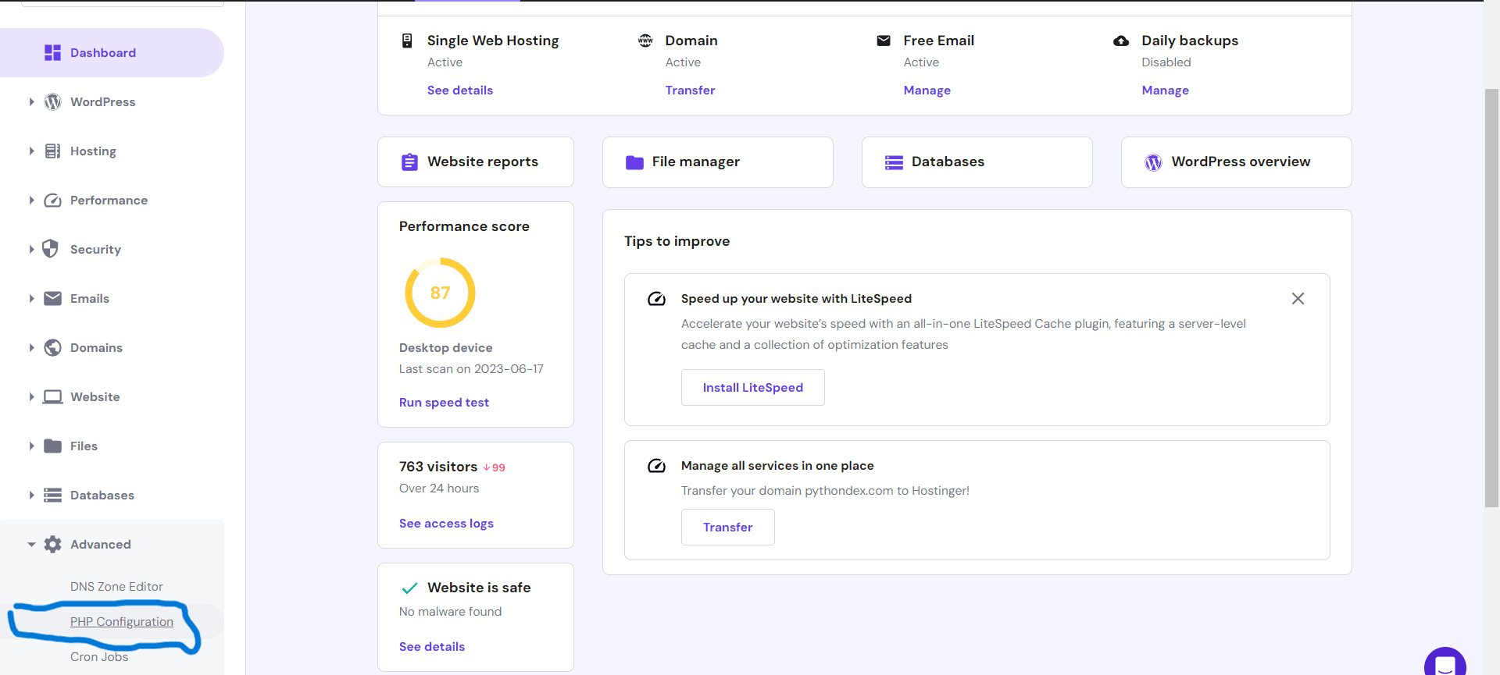The width and height of the screenshot is (1500, 675).
Task: Expand the Website sidebar section
Action: click(x=31, y=396)
